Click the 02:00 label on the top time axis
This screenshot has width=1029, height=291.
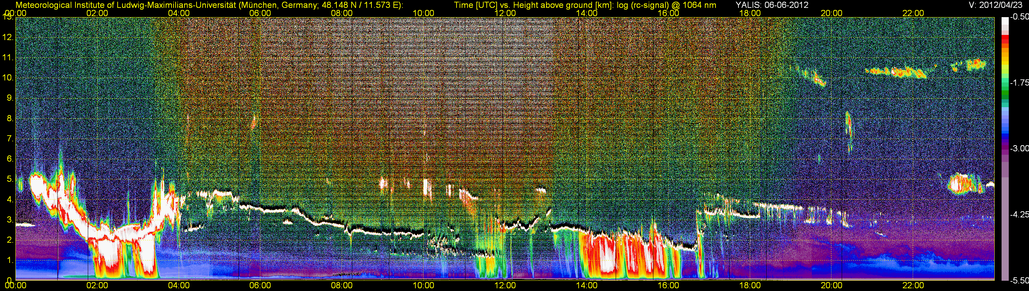tap(97, 13)
